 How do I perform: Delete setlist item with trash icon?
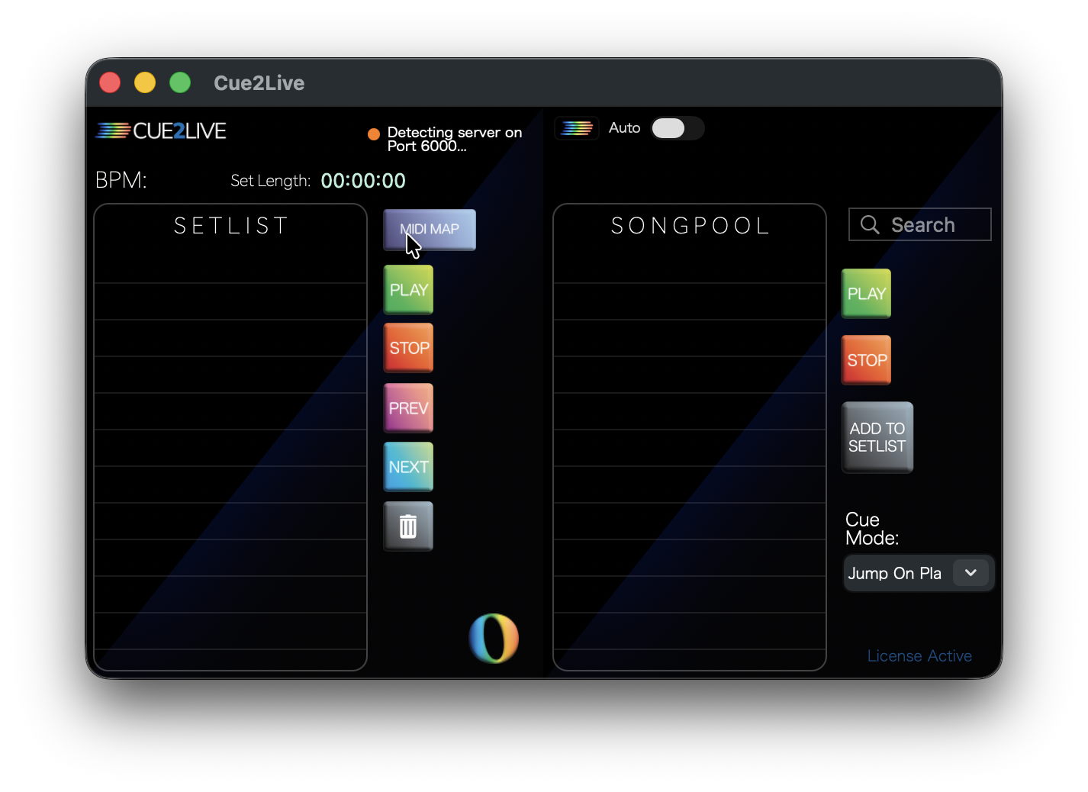408,526
